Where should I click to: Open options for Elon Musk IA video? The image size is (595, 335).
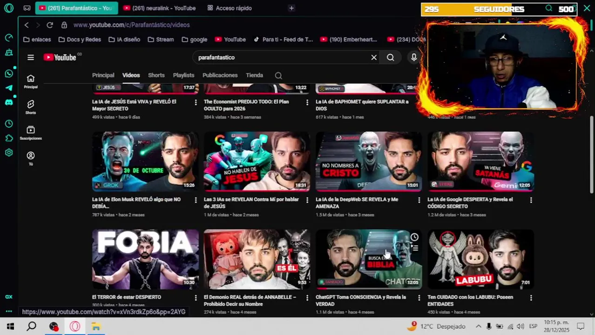(x=196, y=200)
